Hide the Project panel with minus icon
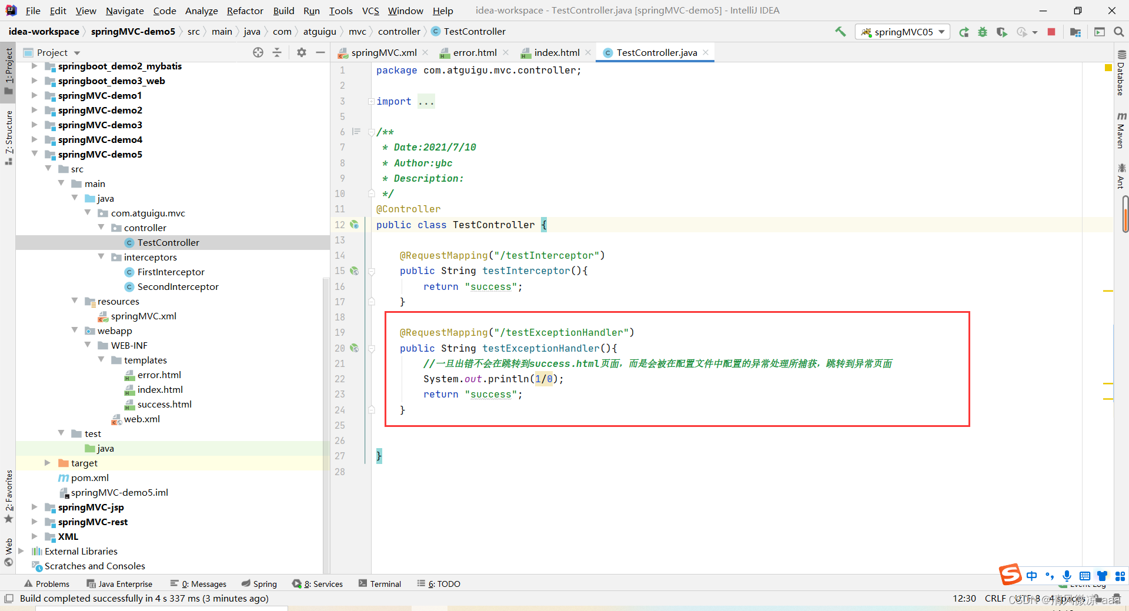Screen dimensions: 1129x611 320,52
